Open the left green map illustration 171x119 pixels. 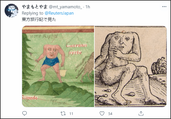point(58,66)
